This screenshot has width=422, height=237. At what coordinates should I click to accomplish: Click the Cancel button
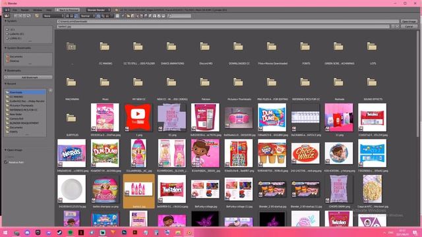pyautogui.click(x=409, y=26)
